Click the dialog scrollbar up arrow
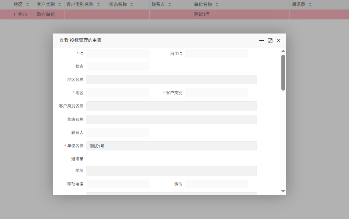 pos(283,51)
